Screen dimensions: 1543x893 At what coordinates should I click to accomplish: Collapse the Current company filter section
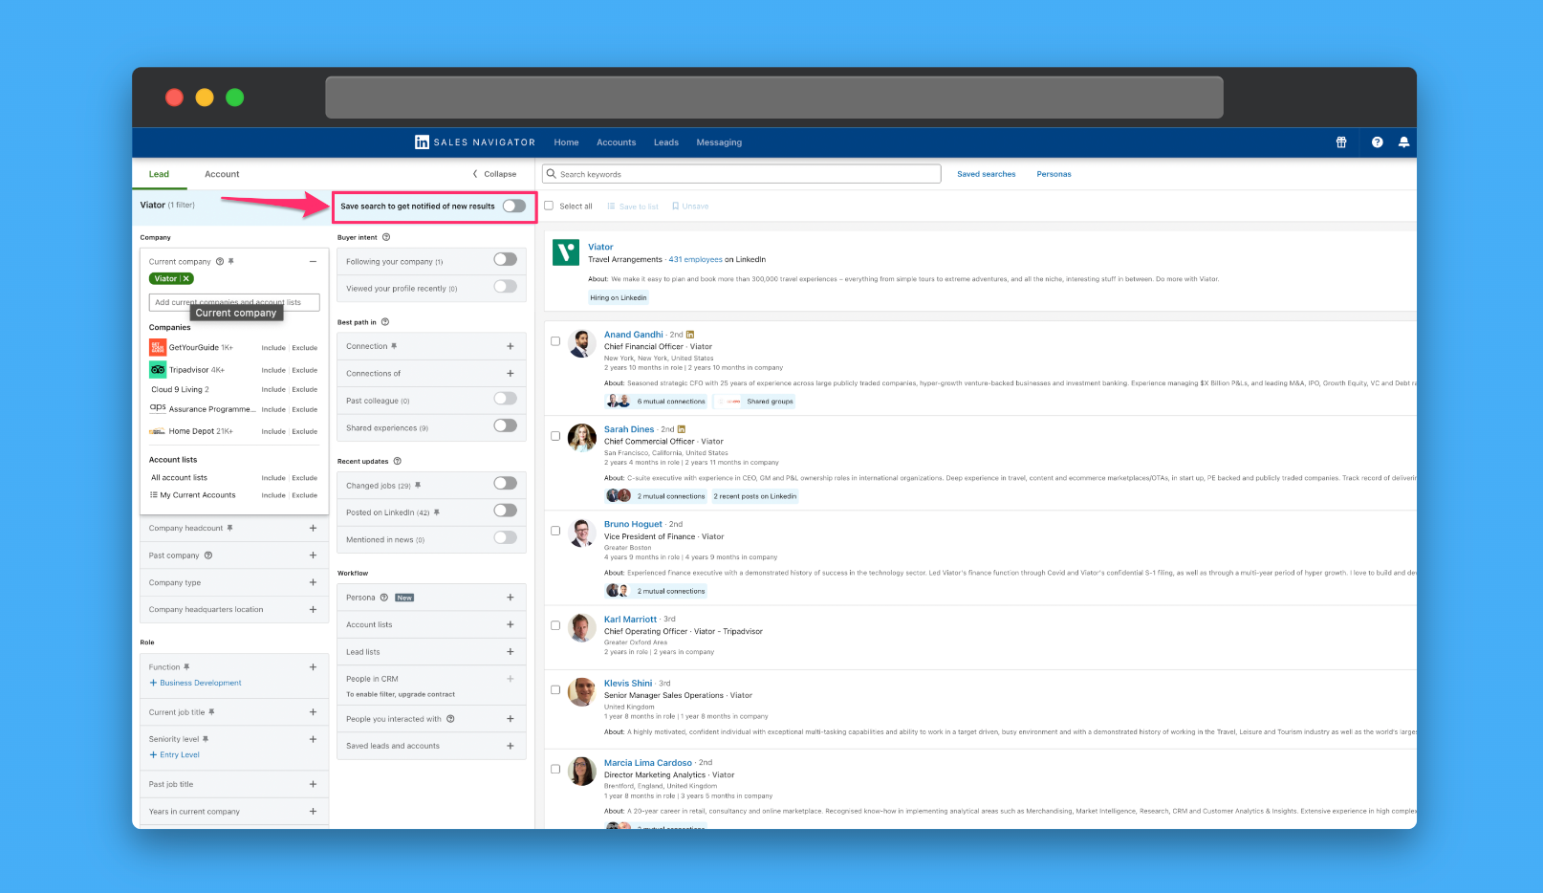[x=313, y=261]
